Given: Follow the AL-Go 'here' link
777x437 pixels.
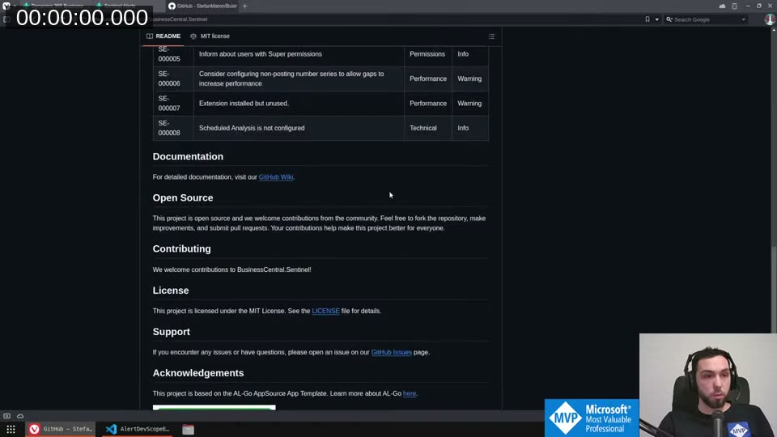Looking at the screenshot, I should tap(410, 393).
